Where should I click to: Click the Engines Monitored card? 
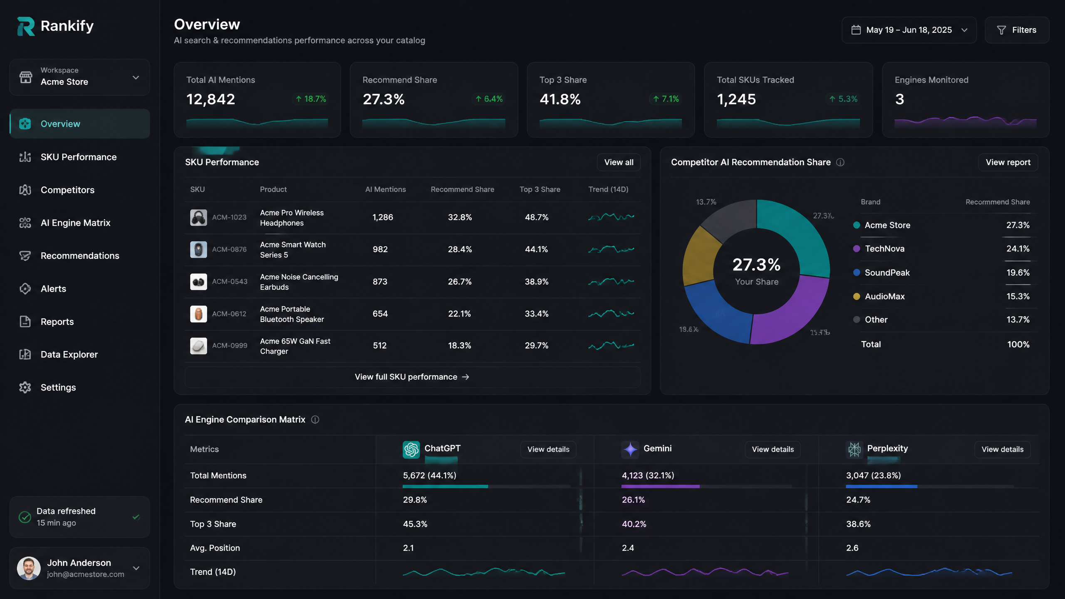[966, 100]
